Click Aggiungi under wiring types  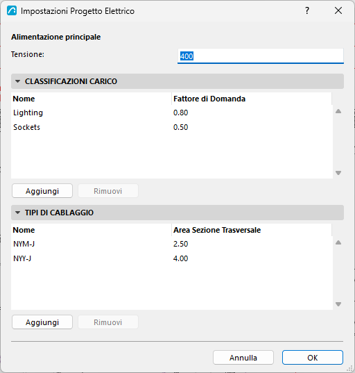[42, 322]
